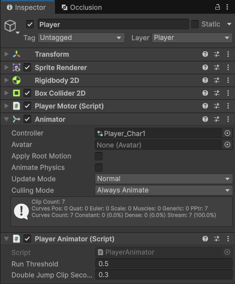
Task: Open the Static flags dropdown arrow
Action: click(229, 24)
